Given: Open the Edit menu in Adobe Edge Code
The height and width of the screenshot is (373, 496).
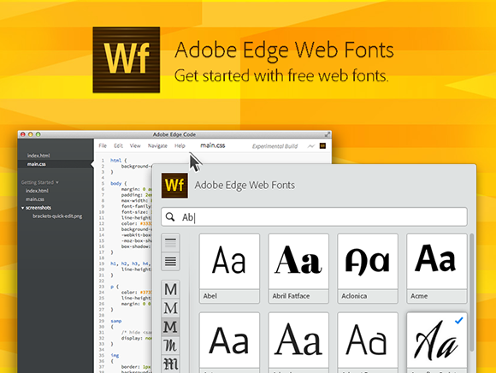Looking at the screenshot, I should pyautogui.click(x=118, y=145).
